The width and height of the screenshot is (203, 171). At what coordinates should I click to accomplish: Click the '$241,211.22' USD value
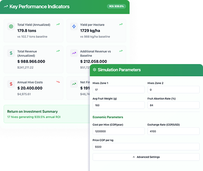pos(25,68)
